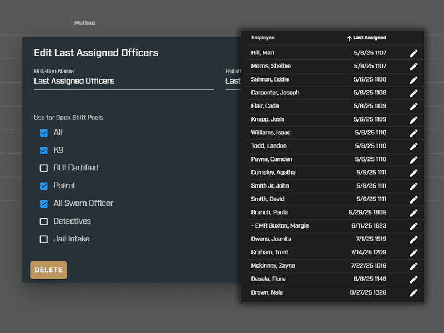Disable the All Sworn Officer checkbox

pyautogui.click(x=44, y=204)
